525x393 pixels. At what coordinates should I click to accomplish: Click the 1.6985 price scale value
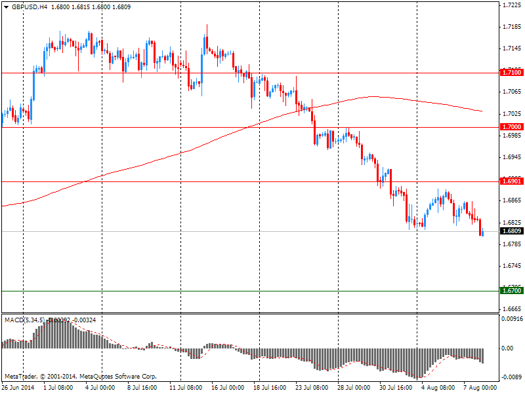(x=512, y=136)
